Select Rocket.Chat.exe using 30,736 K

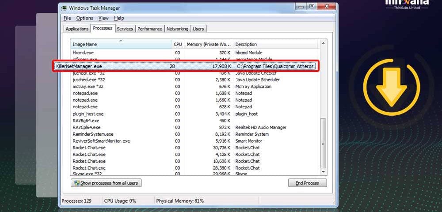click(x=194, y=148)
